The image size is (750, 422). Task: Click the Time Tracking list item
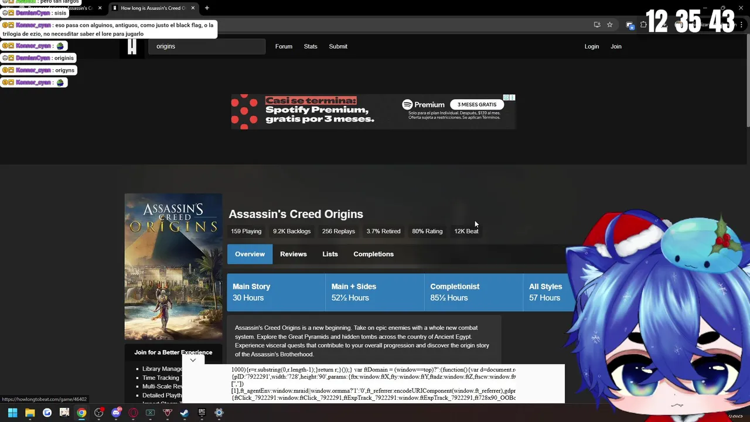pos(162,378)
